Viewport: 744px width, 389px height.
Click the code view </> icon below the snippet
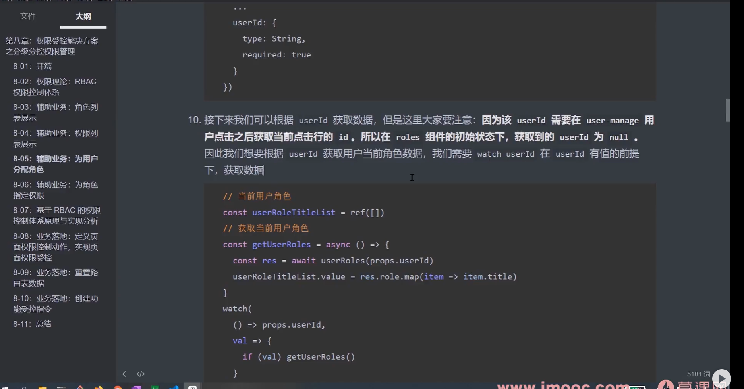pyautogui.click(x=141, y=374)
